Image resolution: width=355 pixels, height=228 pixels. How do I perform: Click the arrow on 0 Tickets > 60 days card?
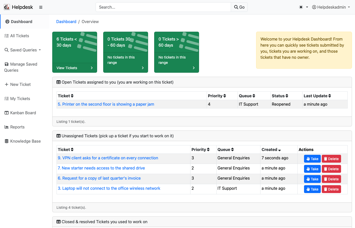point(194,68)
